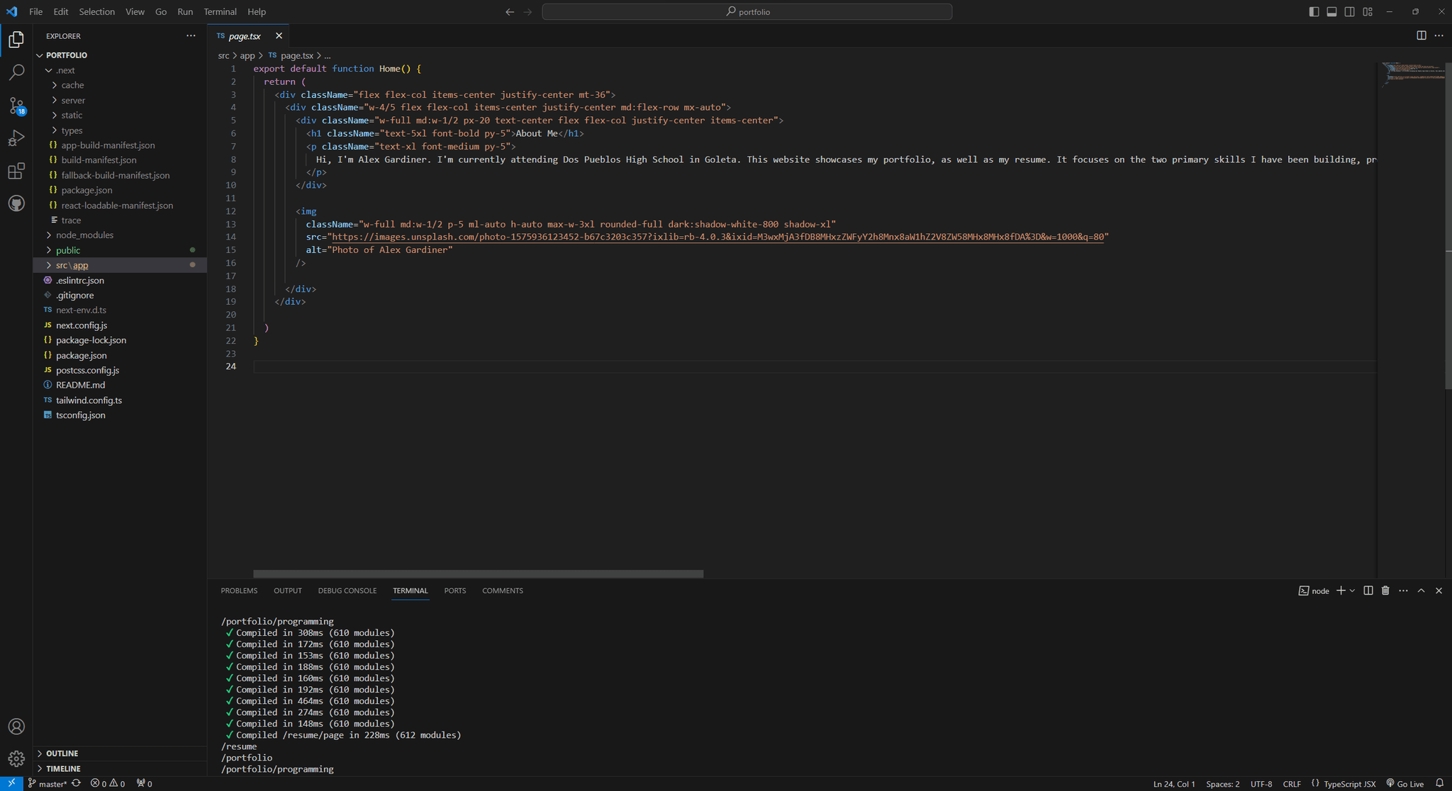Image resolution: width=1452 pixels, height=791 pixels.
Task: Click the kill terminal trash icon
Action: [x=1385, y=590]
